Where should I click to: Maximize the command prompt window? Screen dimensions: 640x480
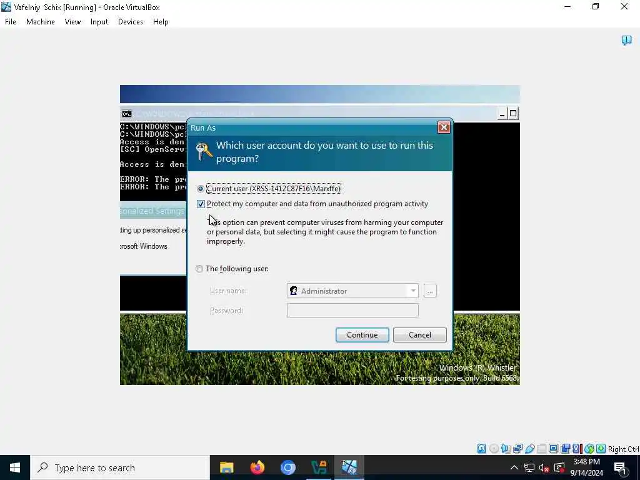(513, 114)
